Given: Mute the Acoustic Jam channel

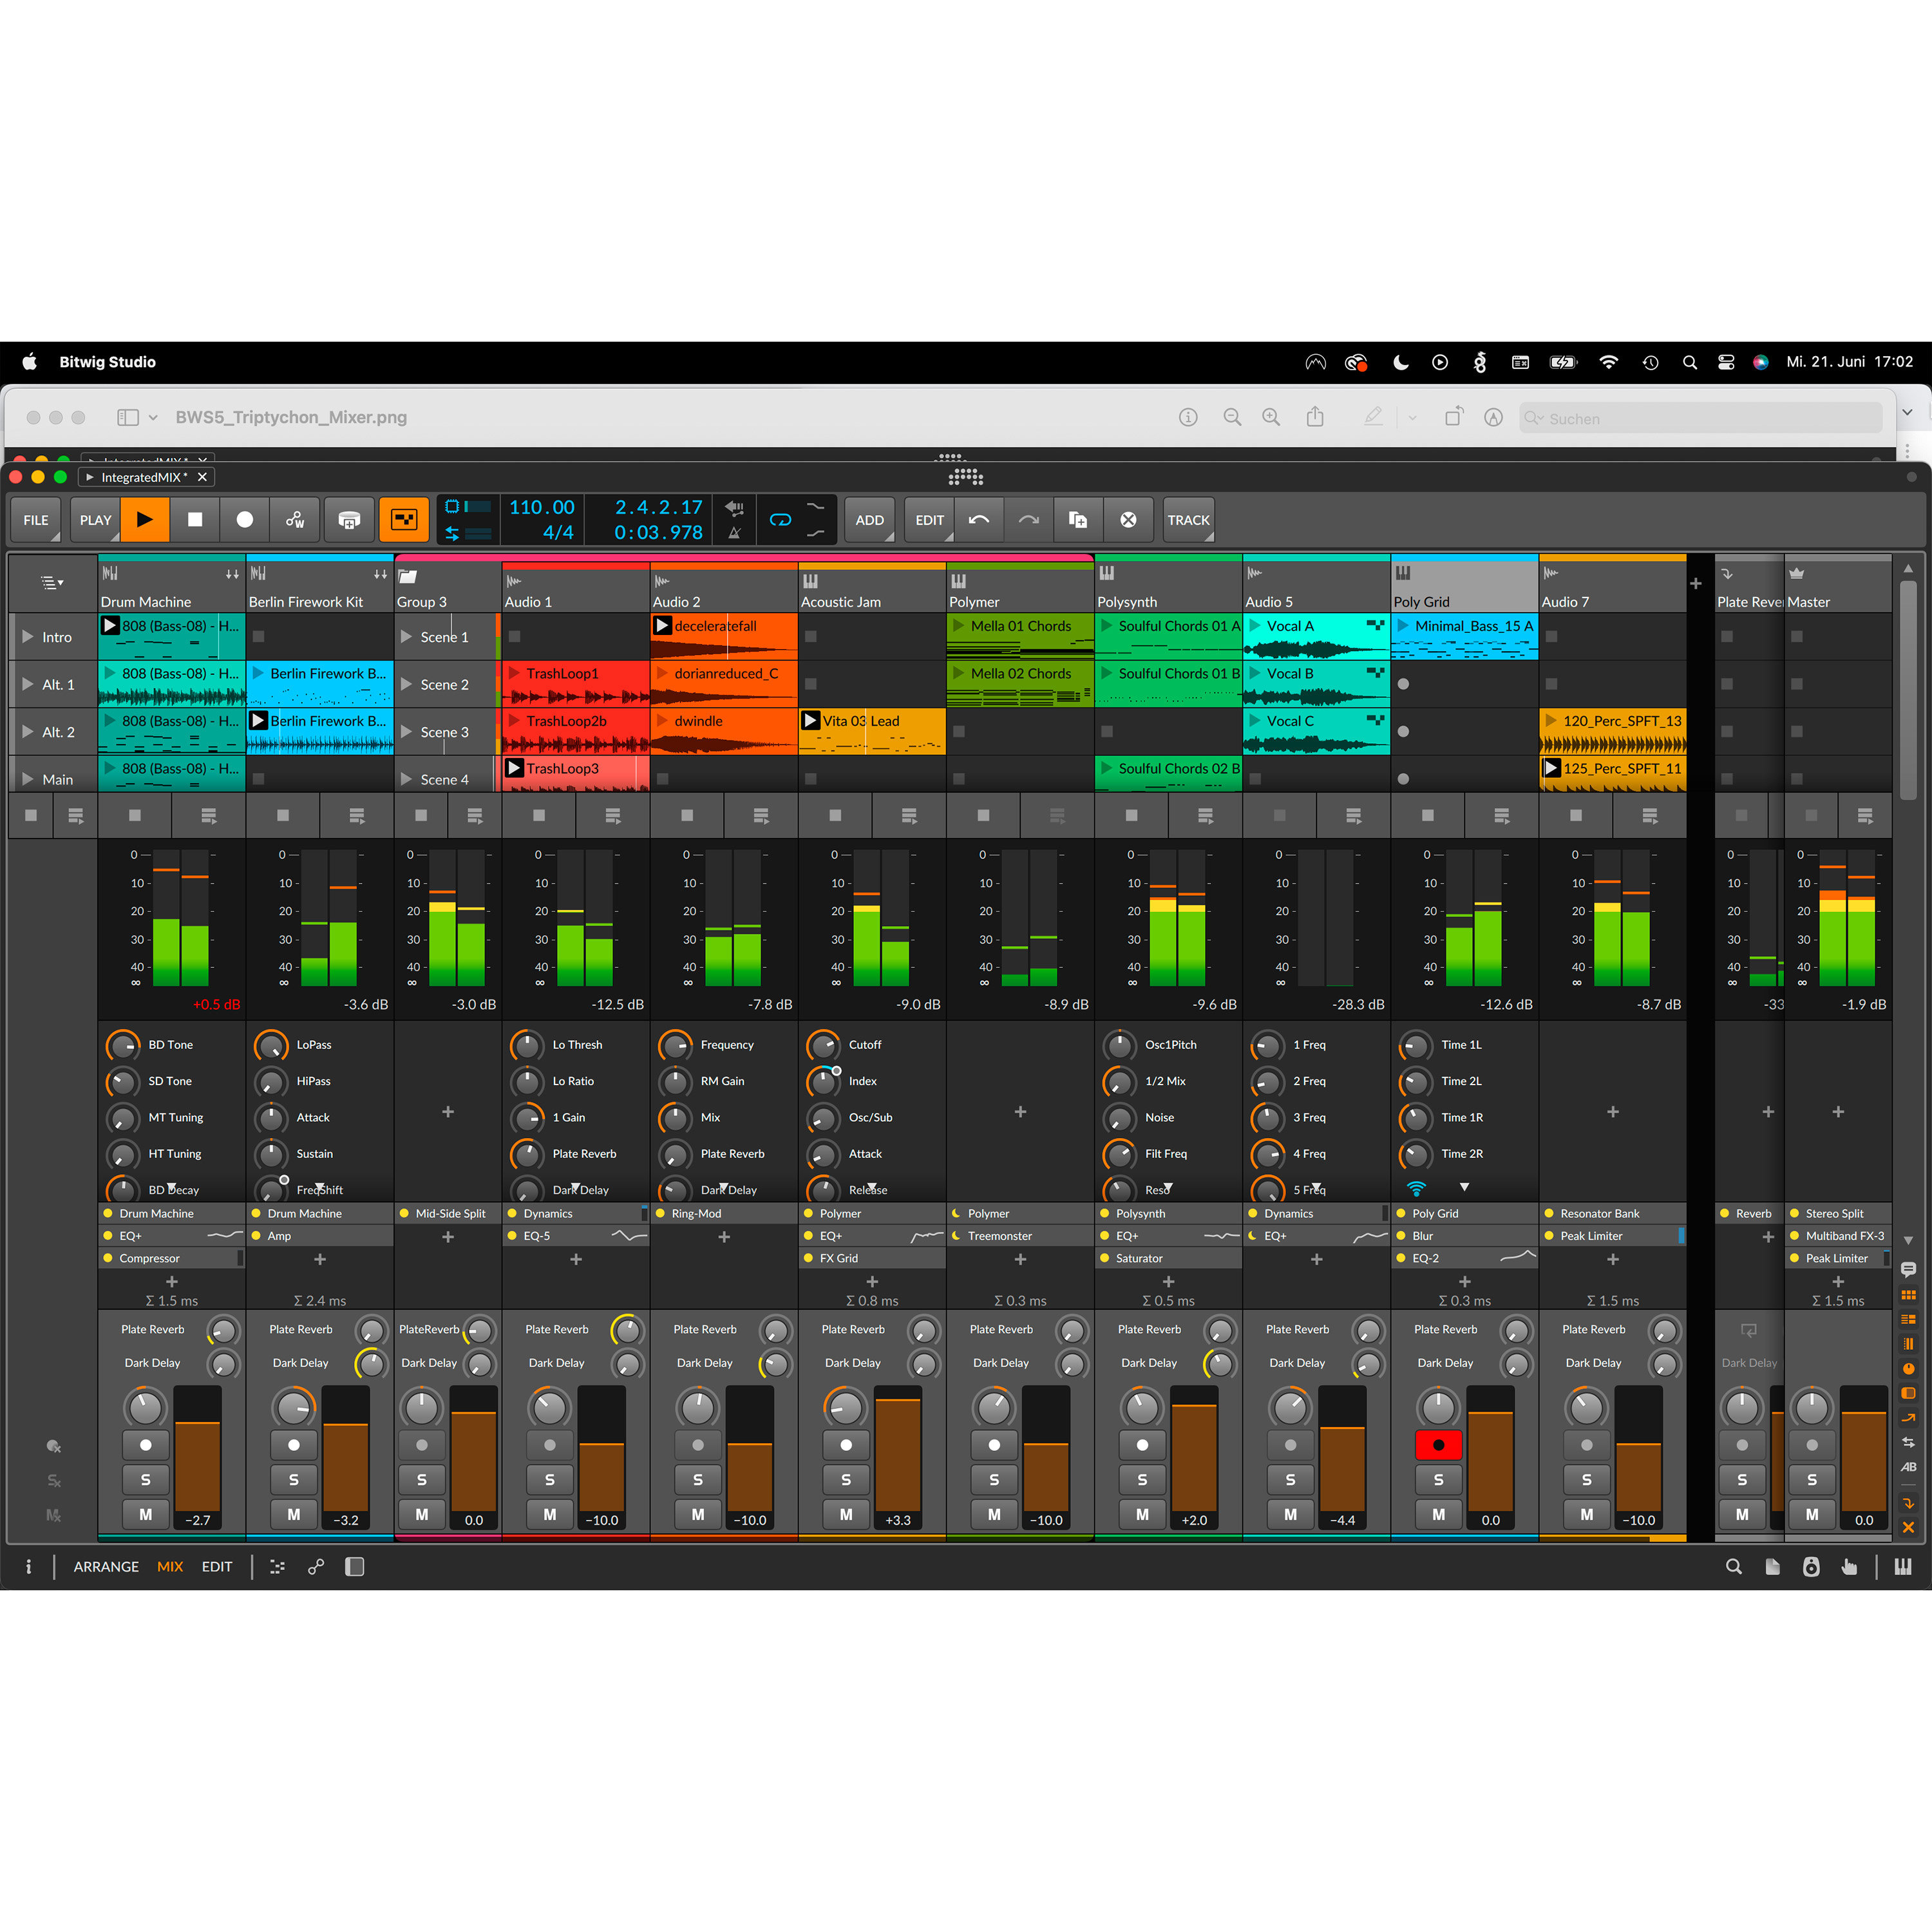Looking at the screenshot, I should 845,1514.
